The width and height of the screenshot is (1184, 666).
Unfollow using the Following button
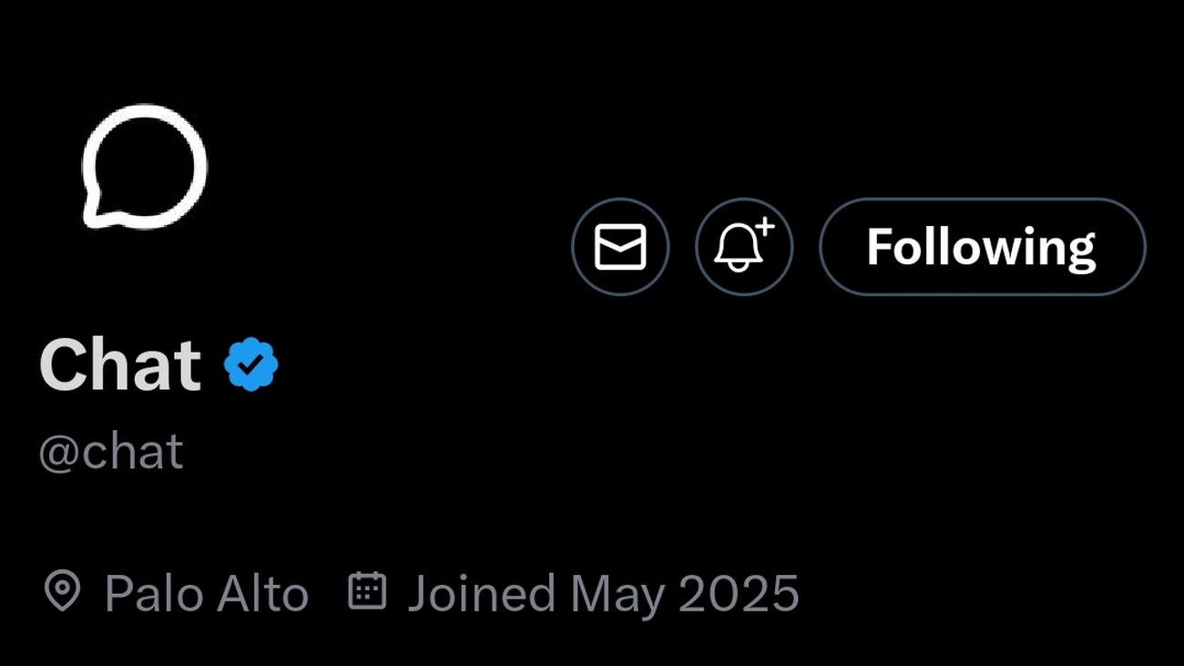[982, 247]
